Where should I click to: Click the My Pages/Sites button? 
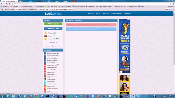coord(53,29)
